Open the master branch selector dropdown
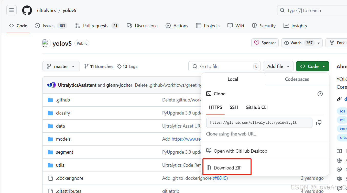Image resolution: width=347 pixels, height=193 pixels. [61, 66]
